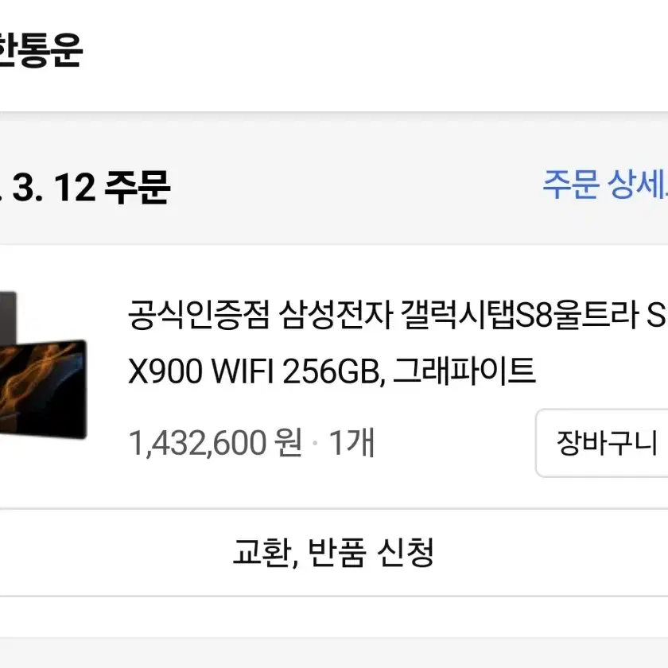Click the 한통운 header text
The height and width of the screenshot is (668, 668).
40,50
